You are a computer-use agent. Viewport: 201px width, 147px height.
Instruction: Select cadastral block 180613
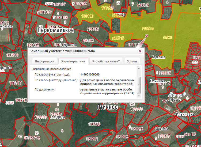coord(21,100)
